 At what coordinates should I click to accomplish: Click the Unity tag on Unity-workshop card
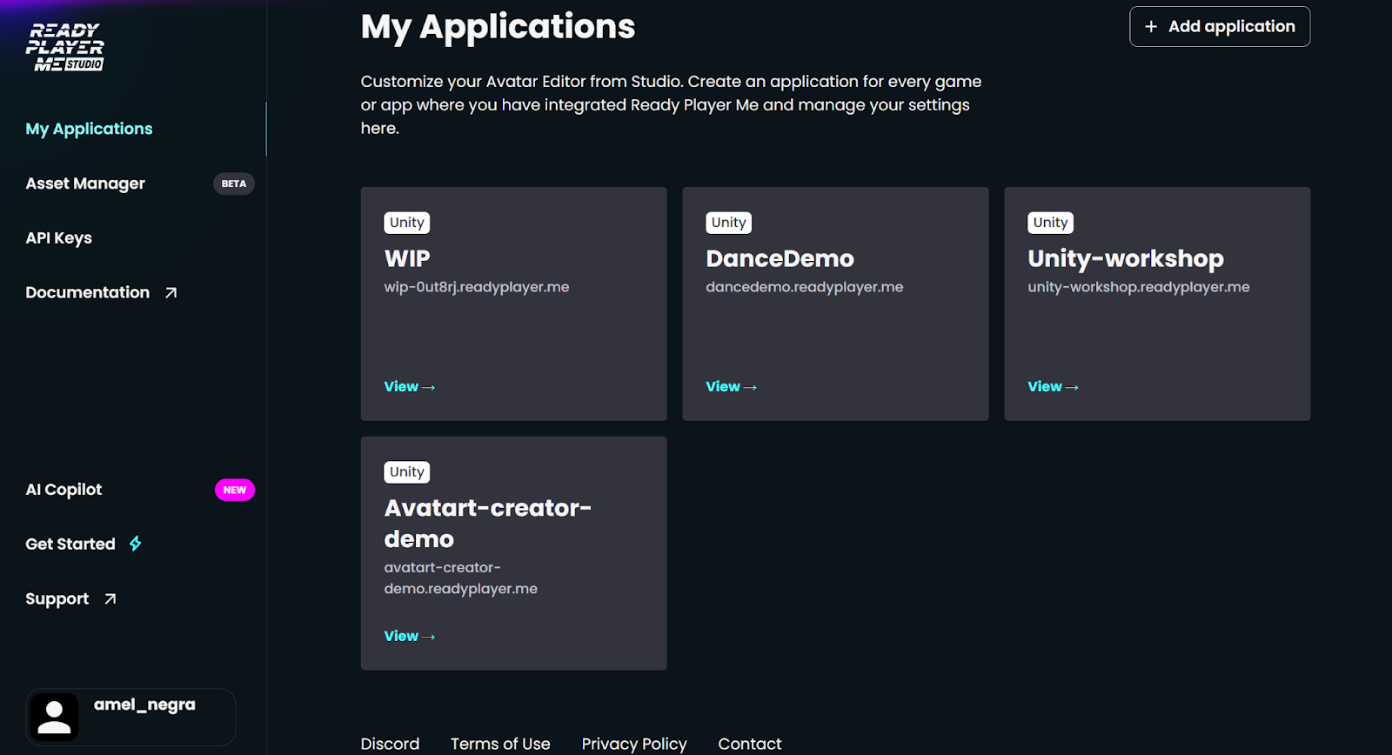[x=1051, y=223]
